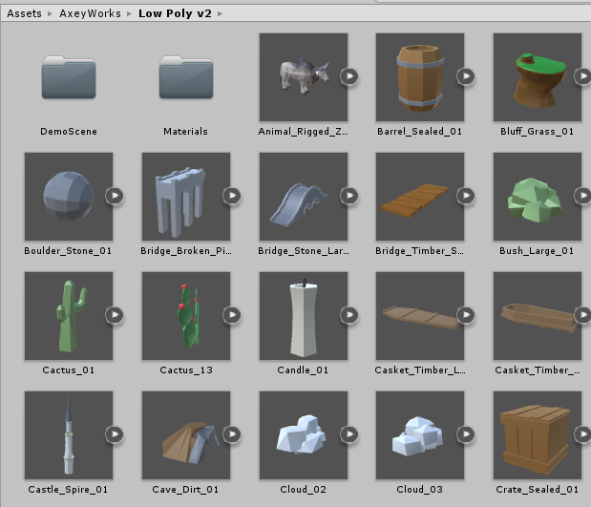Select the Cloud_03 thumbnail

(420, 435)
